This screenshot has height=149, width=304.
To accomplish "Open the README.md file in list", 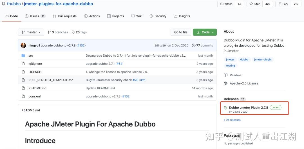I will pyautogui.click(x=37, y=88).
